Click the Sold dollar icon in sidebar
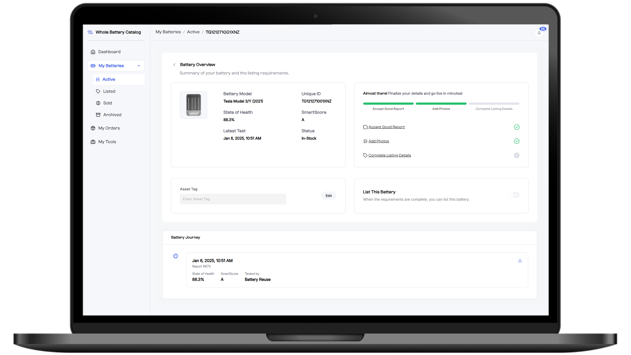This screenshot has height=355, width=631. [x=98, y=103]
